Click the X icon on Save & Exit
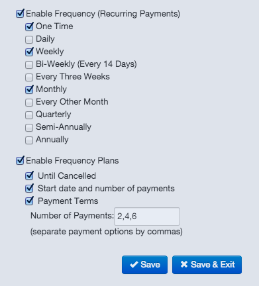This screenshot has width=259, height=286. 184,264
